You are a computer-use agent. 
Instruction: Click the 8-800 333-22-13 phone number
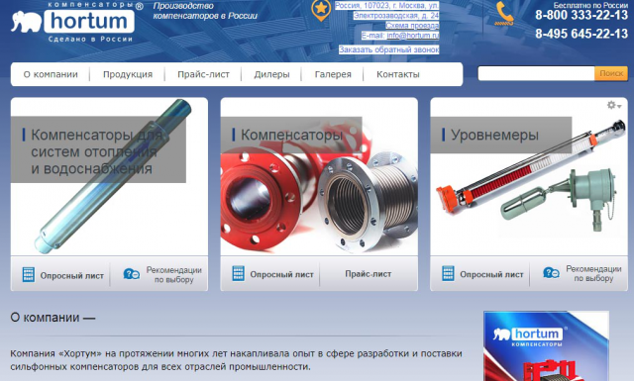point(581,16)
